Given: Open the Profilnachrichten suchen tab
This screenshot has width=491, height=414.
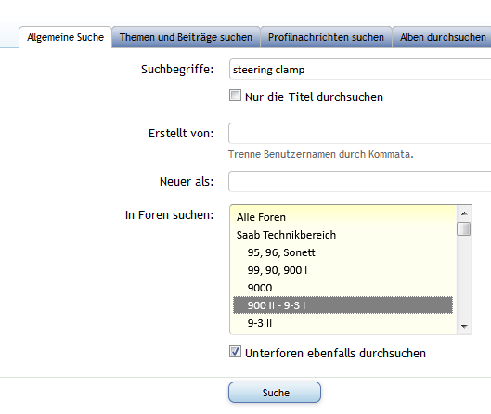Looking at the screenshot, I should (x=326, y=37).
